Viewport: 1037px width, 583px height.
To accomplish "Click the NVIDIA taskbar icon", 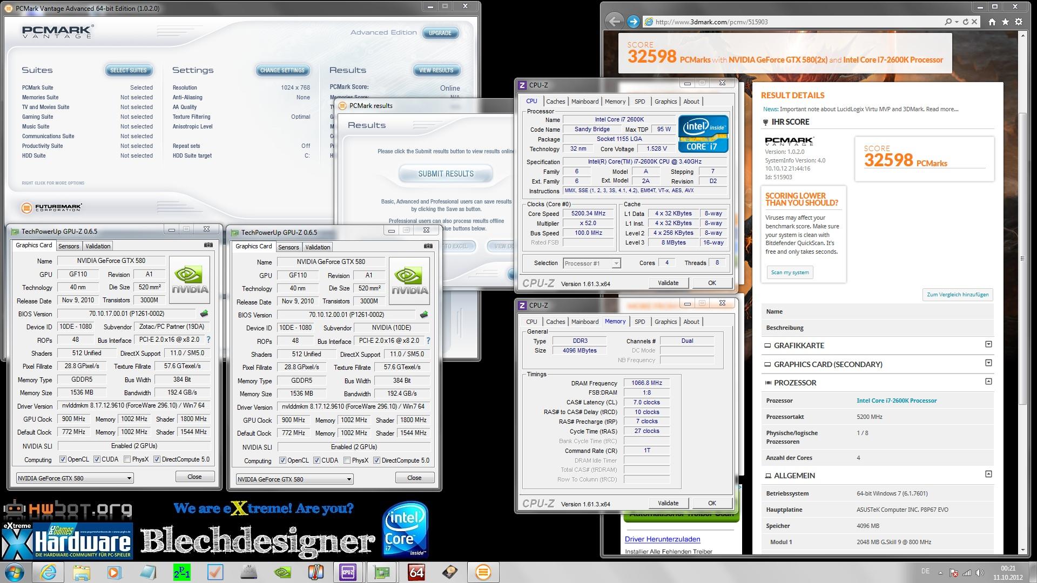I will point(283,572).
